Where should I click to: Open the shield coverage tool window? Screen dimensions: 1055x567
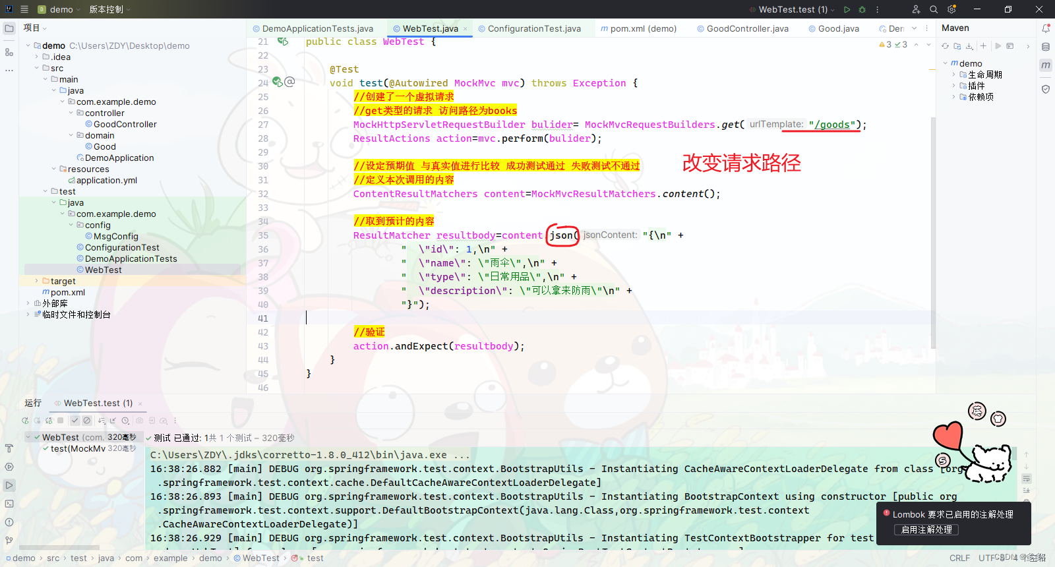tap(1046, 89)
